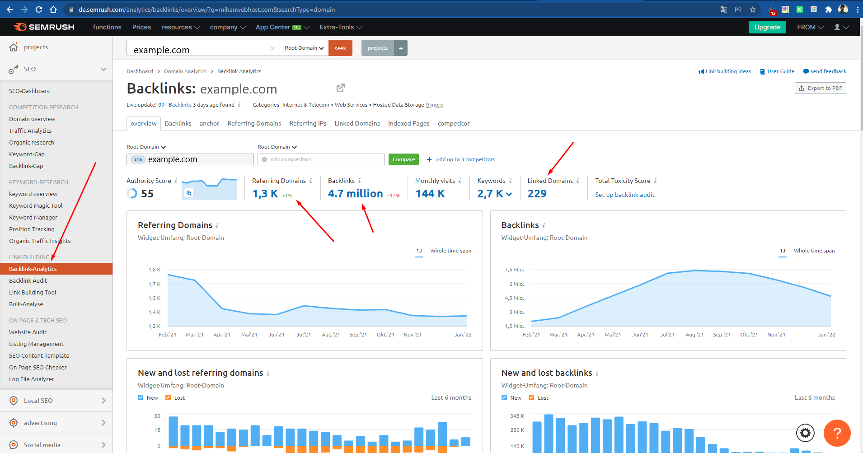Image resolution: width=863 pixels, height=453 pixels.
Task: Open company dropdown menu
Action: 228,27
